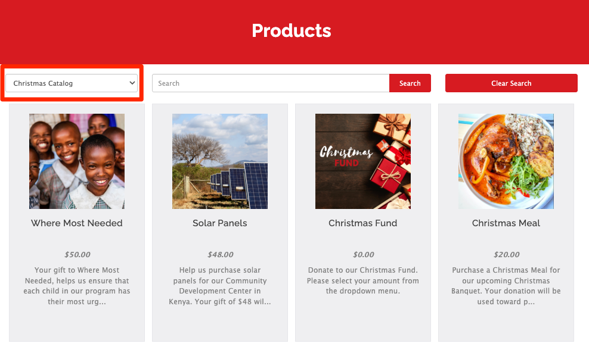The height and width of the screenshot is (359, 589).
Task: Click the $48.00 Solar Panels price
Action: tap(220, 255)
